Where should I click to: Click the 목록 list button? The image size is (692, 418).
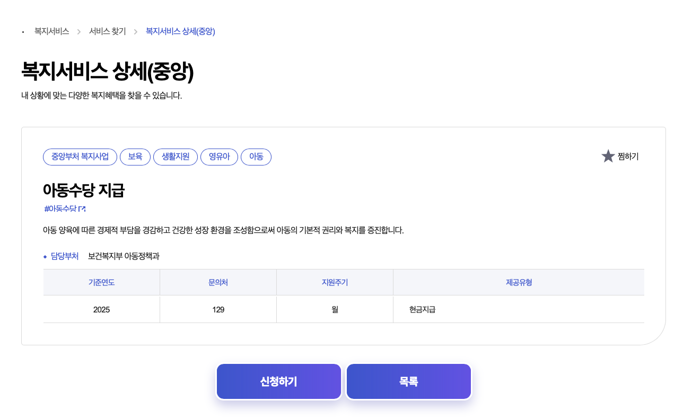click(x=408, y=381)
